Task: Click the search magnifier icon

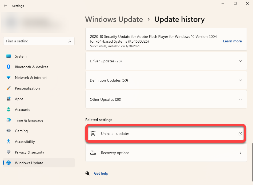Action: coord(70,41)
